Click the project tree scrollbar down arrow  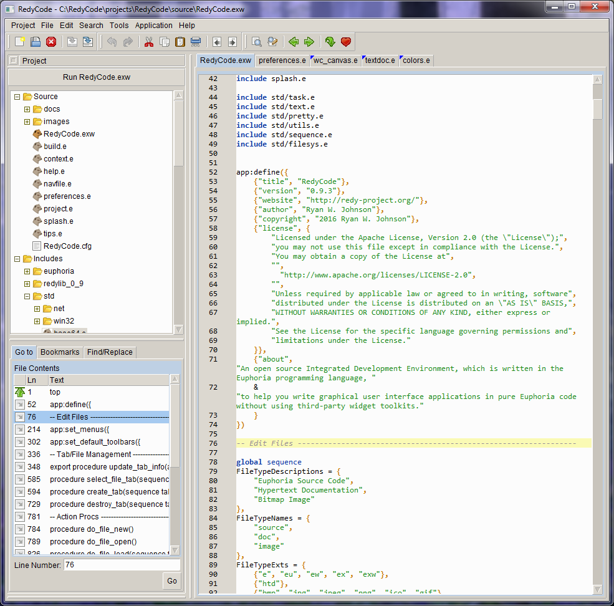pyautogui.click(x=178, y=329)
